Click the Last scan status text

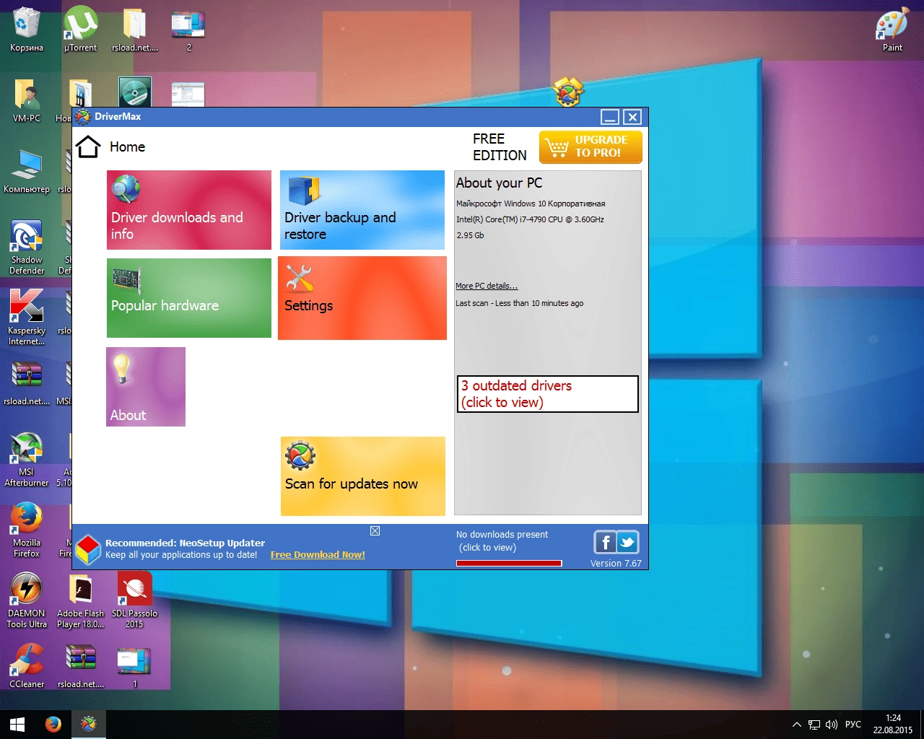coord(520,303)
